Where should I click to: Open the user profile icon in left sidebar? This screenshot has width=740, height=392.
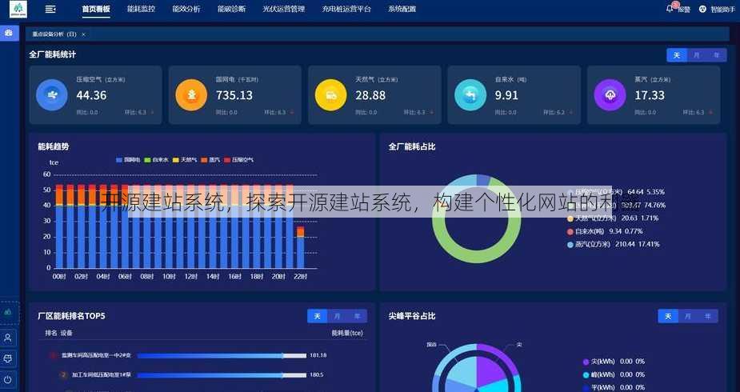click(x=8, y=338)
